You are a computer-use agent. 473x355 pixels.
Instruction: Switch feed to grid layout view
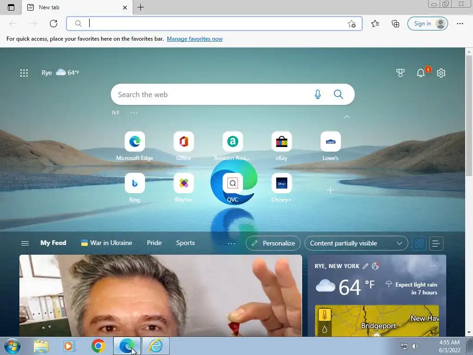(419, 243)
